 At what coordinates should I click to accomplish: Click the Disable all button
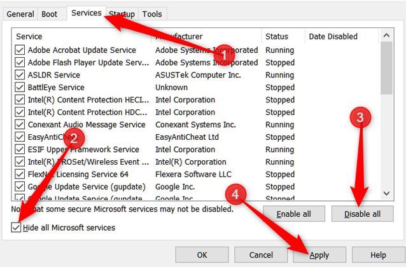tap(362, 214)
